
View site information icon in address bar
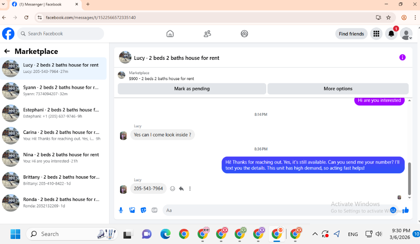(40, 17)
